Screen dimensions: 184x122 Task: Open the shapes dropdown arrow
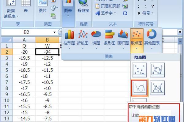pos(57,8)
